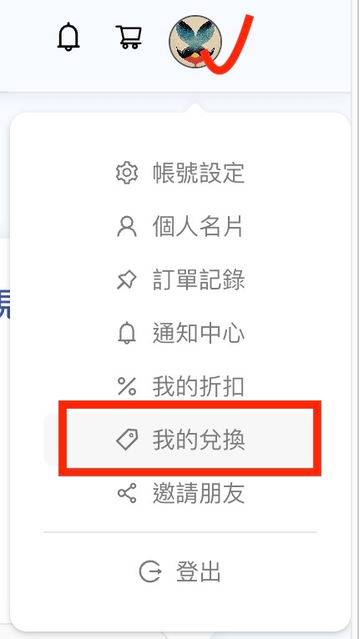Click the share icon beside 邀請朋友

tap(127, 494)
